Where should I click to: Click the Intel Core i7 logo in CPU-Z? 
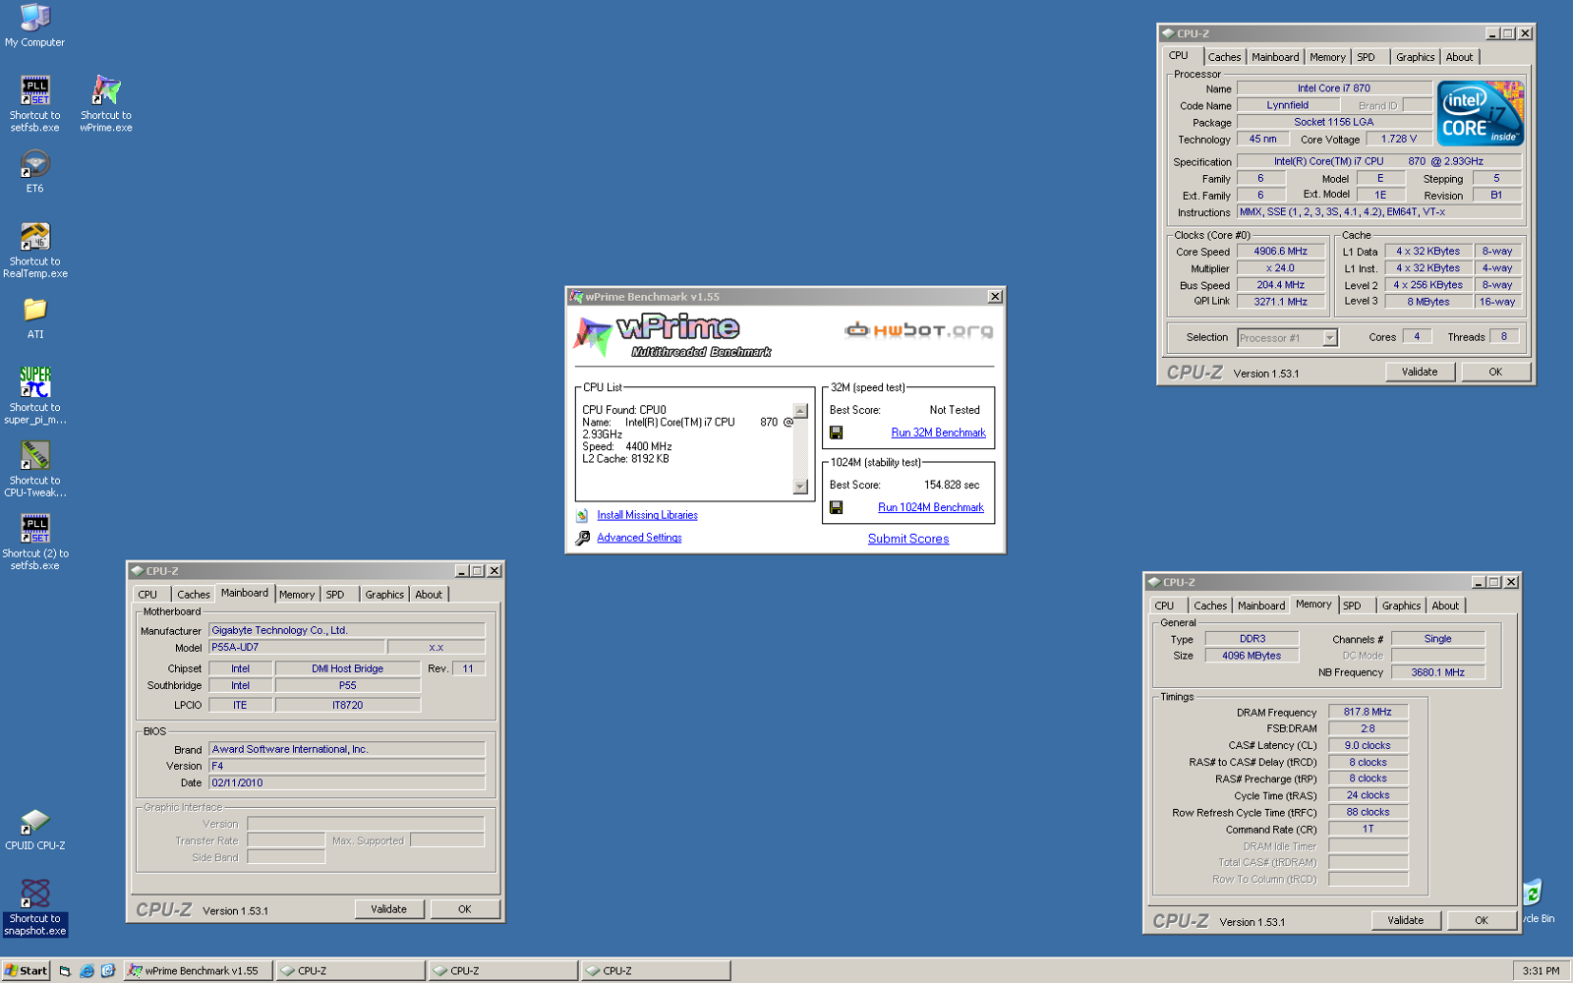pyautogui.click(x=1481, y=113)
